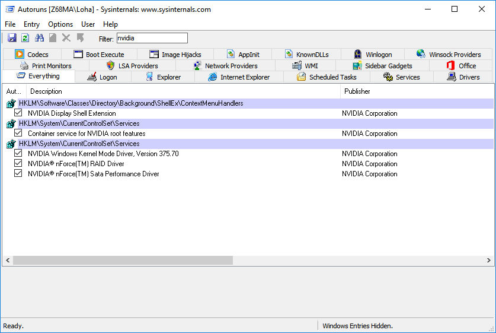Viewport: 496px width, 333px height.
Task: Click the AppInit tab icon
Action: coord(231,54)
